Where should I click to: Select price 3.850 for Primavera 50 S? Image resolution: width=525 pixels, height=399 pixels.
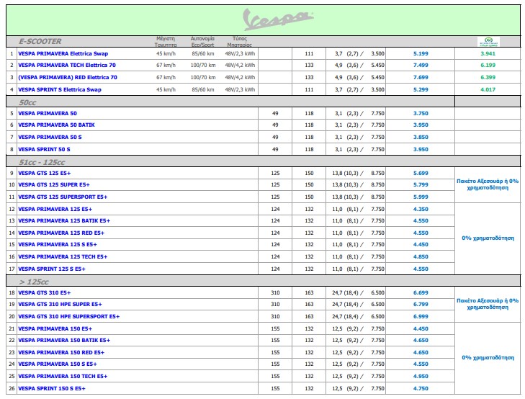tap(421, 138)
